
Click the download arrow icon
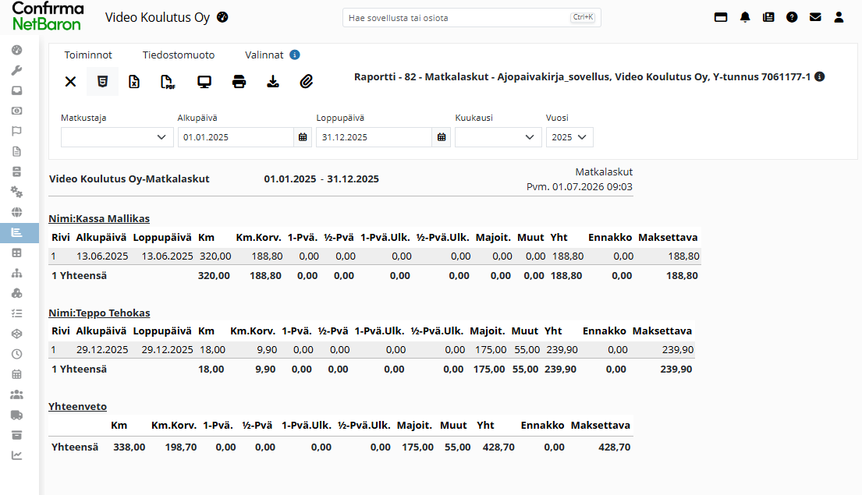[273, 82]
